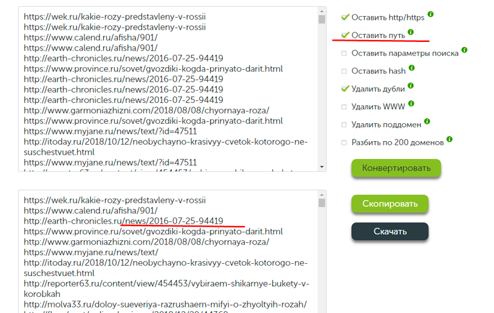494x313 pixels.
Task: Copy results with Скопировать button
Action: click(x=390, y=204)
